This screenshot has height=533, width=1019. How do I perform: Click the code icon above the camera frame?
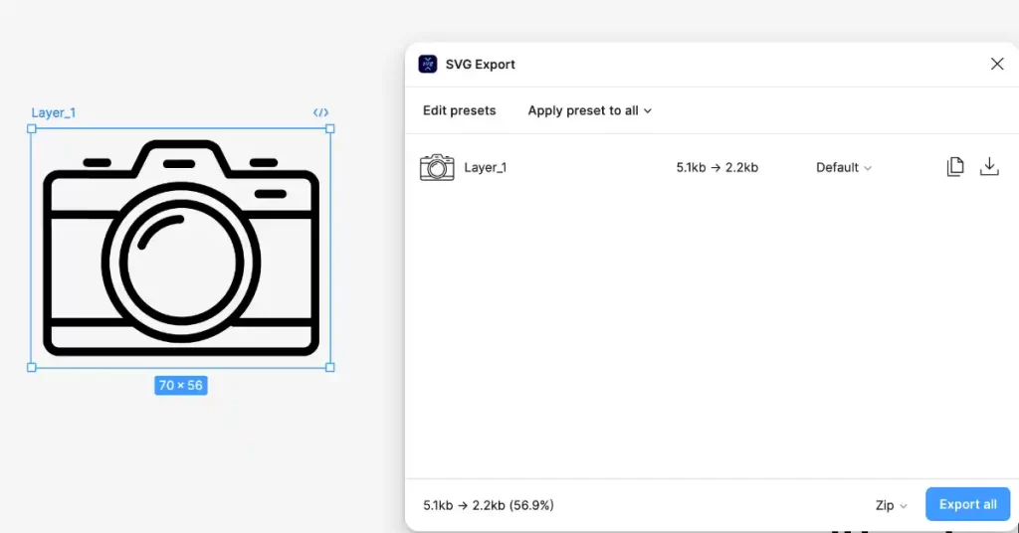point(320,113)
